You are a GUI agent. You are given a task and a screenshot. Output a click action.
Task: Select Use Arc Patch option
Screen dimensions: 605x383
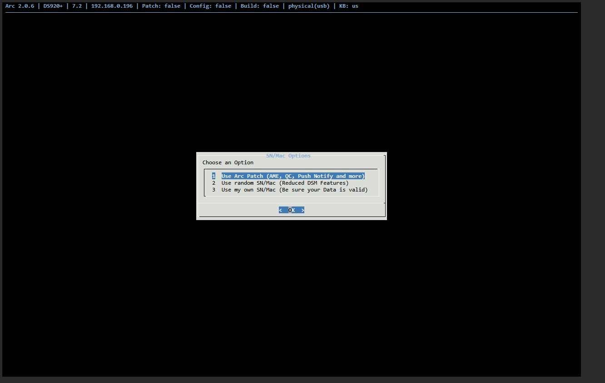point(293,176)
